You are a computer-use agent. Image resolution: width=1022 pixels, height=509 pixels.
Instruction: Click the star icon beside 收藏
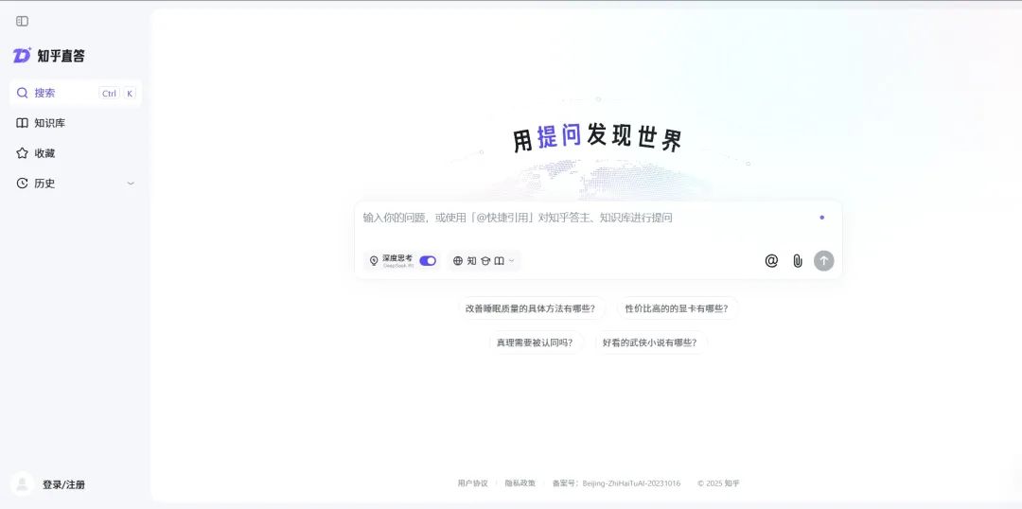click(22, 153)
